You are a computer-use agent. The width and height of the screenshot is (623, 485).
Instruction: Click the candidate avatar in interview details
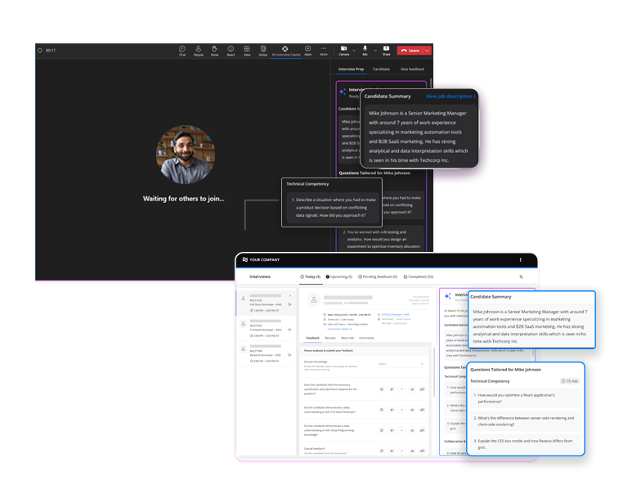(x=314, y=300)
